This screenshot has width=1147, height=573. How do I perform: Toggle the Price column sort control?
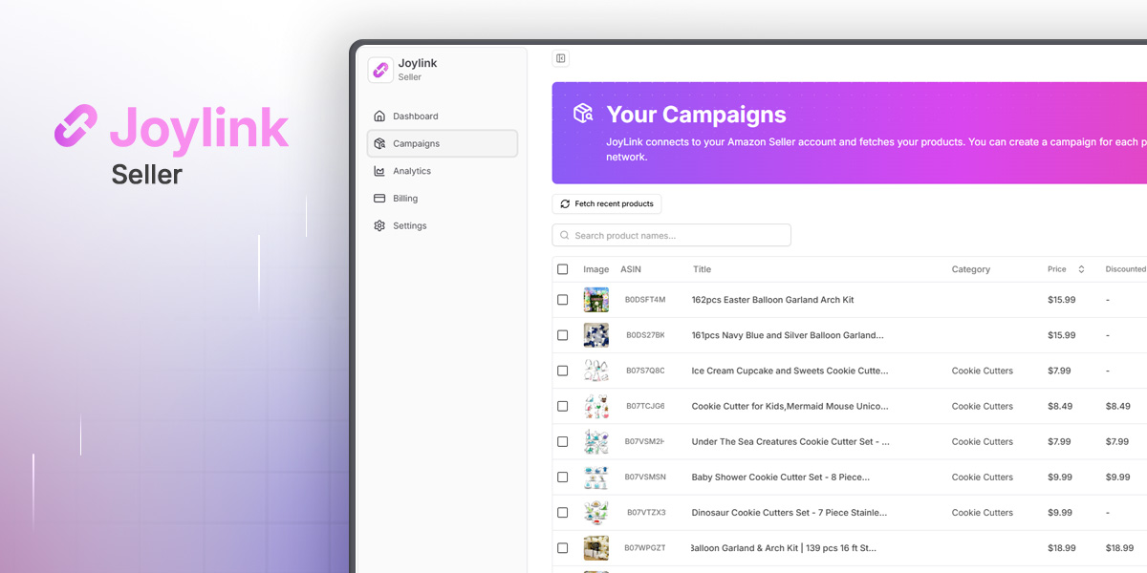point(1079,268)
